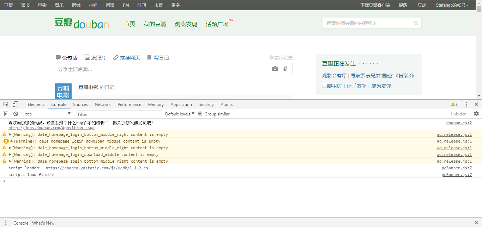Open the 豆瓣电影 avatar thumbnail
The width and height of the screenshot is (482, 227).
tap(63, 92)
